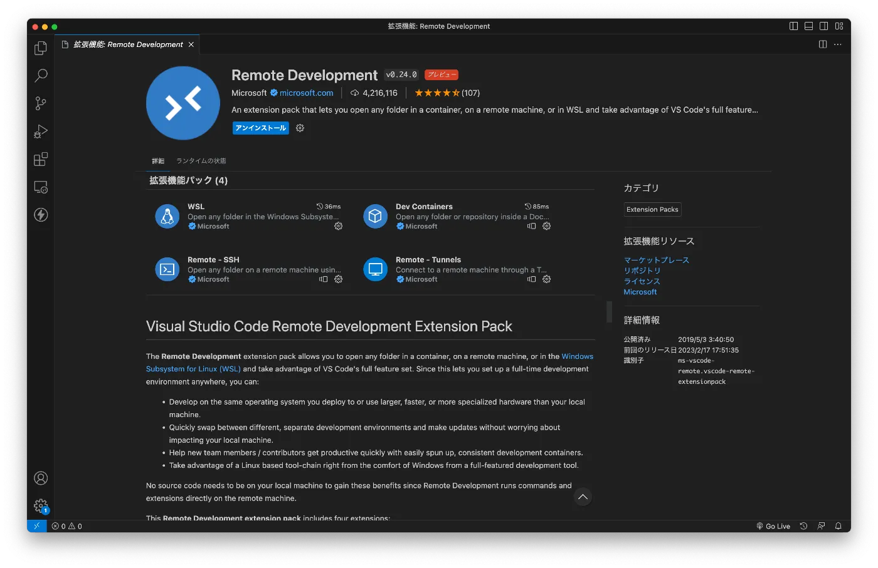Image resolution: width=878 pixels, height=568 pixels.
Task: Click the history icon in the status bar
Action: pos(803,526)
